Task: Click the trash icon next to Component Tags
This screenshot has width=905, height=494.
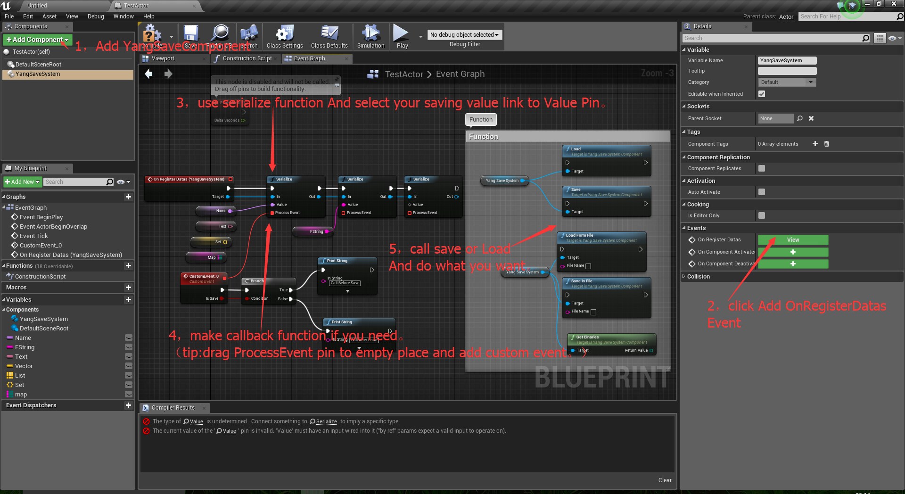Action: click(x=827, y=144)
